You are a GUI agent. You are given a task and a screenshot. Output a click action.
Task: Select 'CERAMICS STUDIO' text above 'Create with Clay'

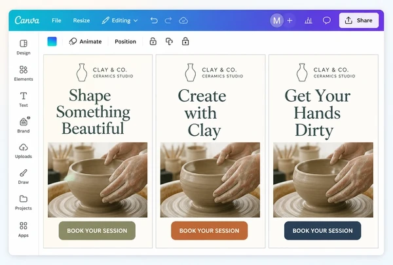(x=223, y=76)
